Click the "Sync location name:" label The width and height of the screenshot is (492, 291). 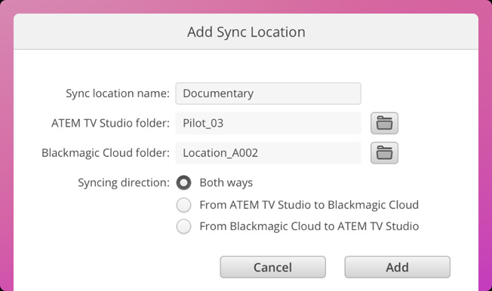[118, 93]
